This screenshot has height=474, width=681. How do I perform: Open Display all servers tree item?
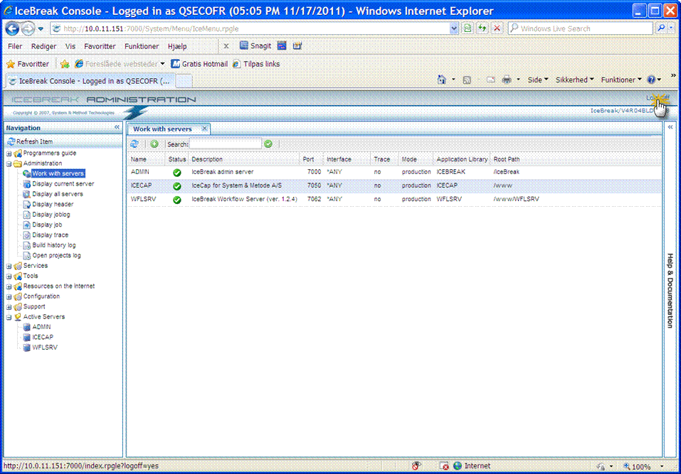click(58, 194)
